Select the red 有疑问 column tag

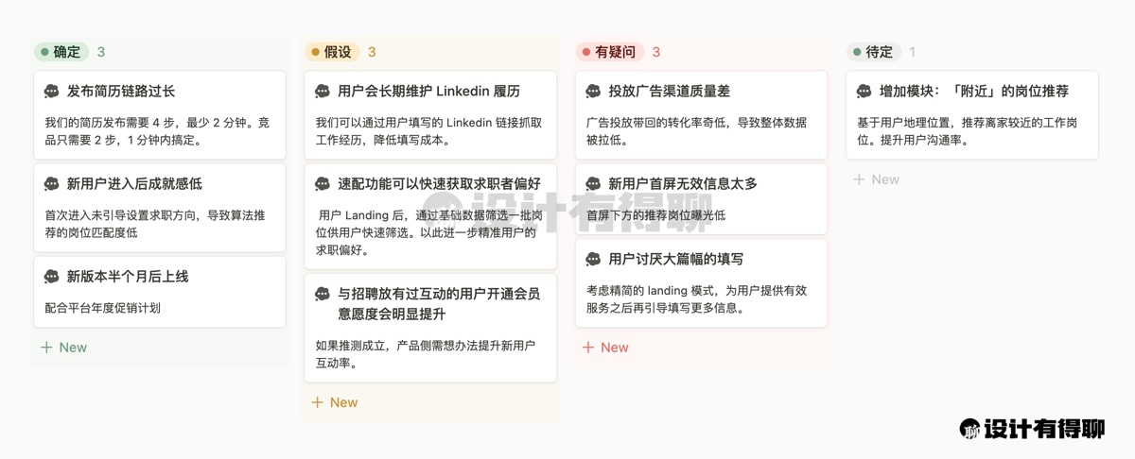(608, 52)
